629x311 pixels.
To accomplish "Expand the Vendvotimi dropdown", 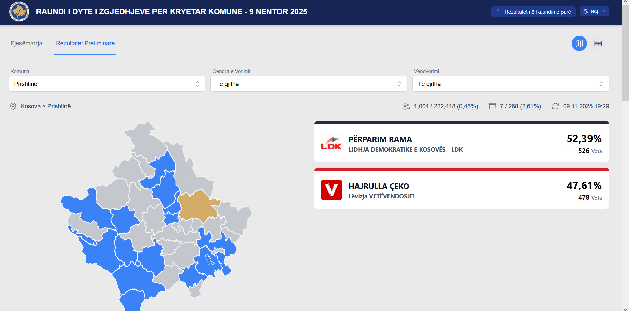I will click(x=510, y=84).
